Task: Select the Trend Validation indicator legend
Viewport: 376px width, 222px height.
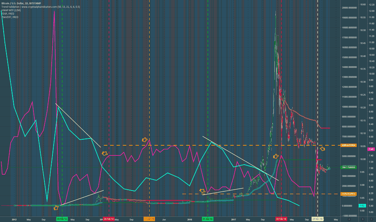Action: point(41,7)
